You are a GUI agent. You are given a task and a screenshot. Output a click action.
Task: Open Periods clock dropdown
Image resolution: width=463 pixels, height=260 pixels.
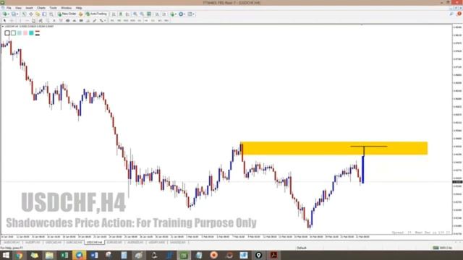(x=182, y=14)
